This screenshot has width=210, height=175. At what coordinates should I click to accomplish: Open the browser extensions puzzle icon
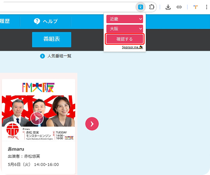pos(152,7)
